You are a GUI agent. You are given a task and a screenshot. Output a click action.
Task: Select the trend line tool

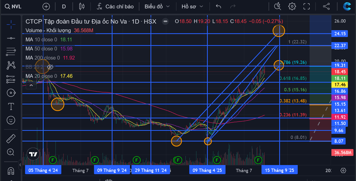click(11, 38)
